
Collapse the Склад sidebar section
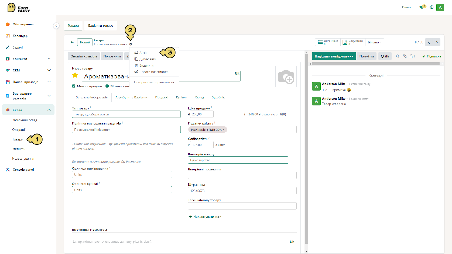(x=49, y=110)
